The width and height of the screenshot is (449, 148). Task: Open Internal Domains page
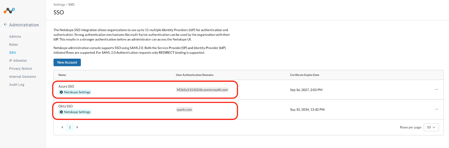click(x=22, y=77)
